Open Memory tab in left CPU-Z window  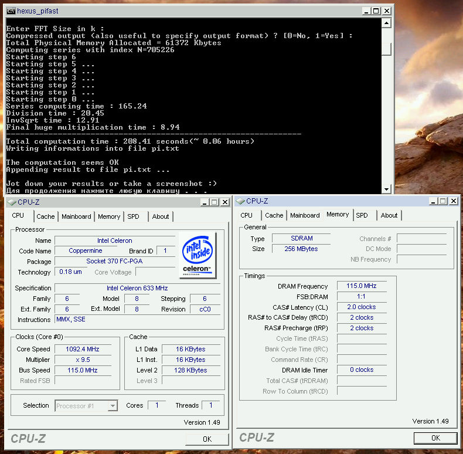click(109, 216)
